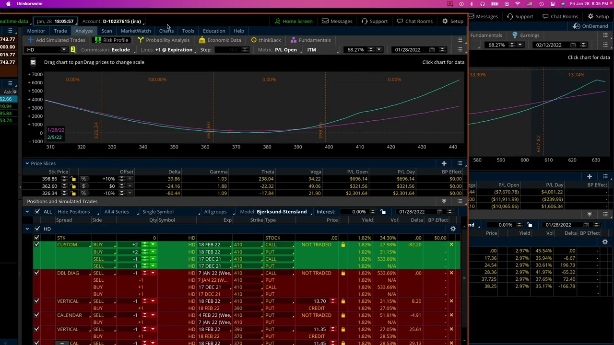This screenshot has height=345, width=614.
Task: Click macOS Wi-Fi status icon
Action: (x=518, y=4)
